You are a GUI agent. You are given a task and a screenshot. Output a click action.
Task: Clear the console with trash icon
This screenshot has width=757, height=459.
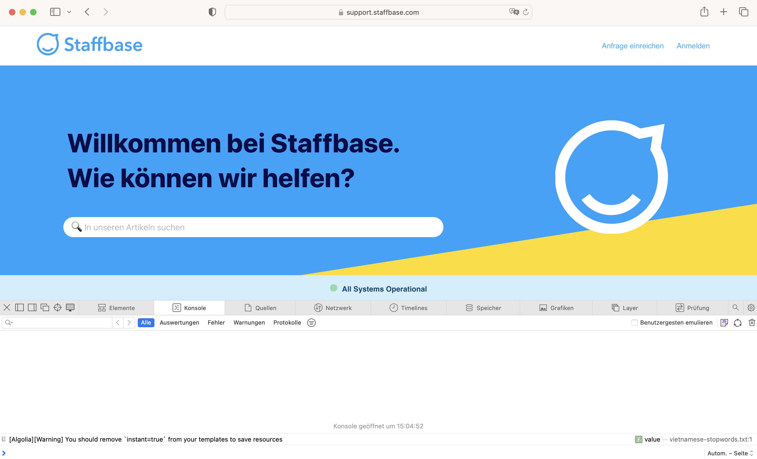(x=752, y=322)
